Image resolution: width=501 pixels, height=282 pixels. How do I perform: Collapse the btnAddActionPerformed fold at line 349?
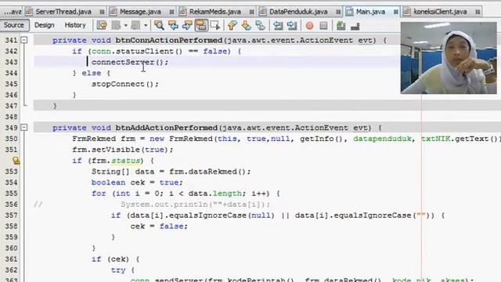coord(24,128)
